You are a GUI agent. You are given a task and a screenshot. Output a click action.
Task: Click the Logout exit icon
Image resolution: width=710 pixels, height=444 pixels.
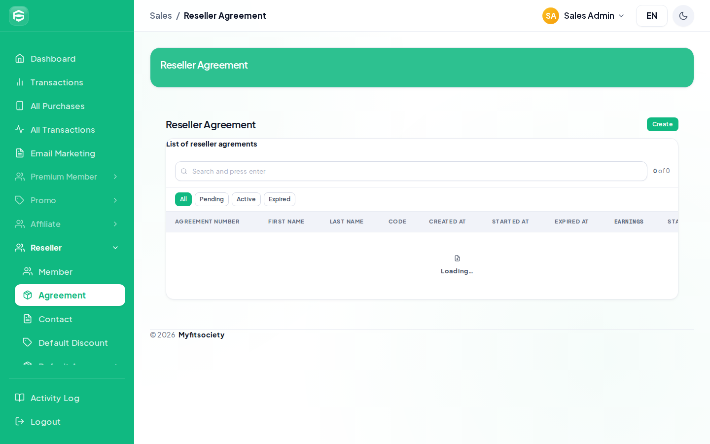pos(20,421)
